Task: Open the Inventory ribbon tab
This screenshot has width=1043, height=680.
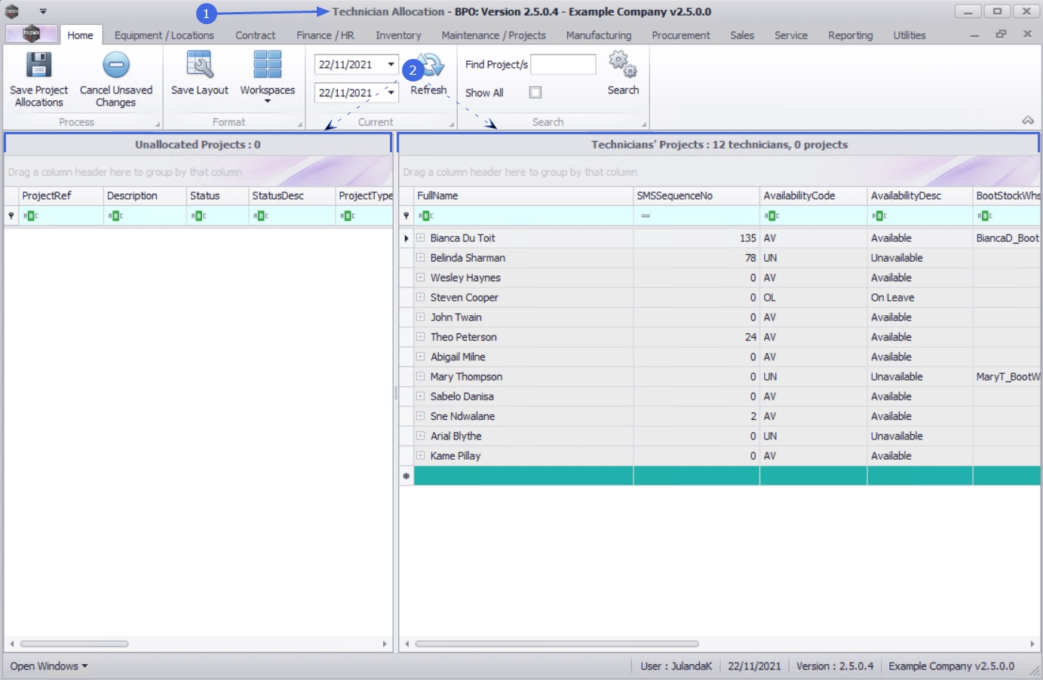Action: (x=398, y=35)
